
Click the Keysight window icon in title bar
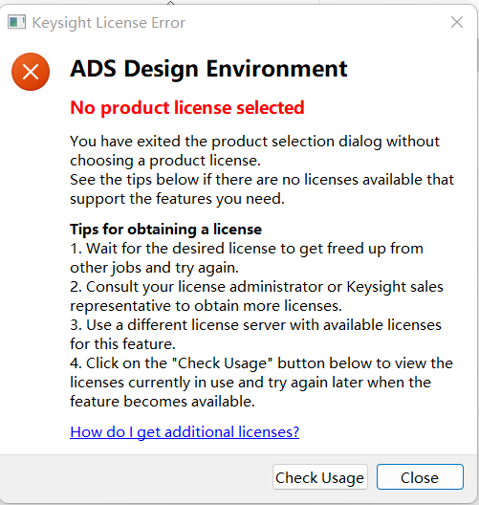(x=17, y=23)
